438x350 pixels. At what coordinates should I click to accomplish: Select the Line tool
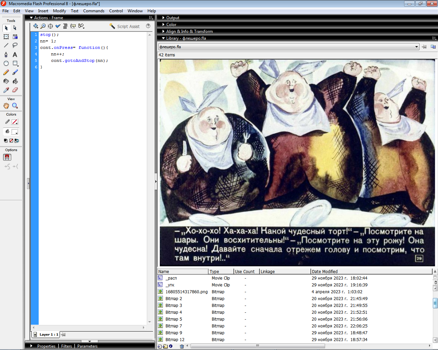[6, 45]
